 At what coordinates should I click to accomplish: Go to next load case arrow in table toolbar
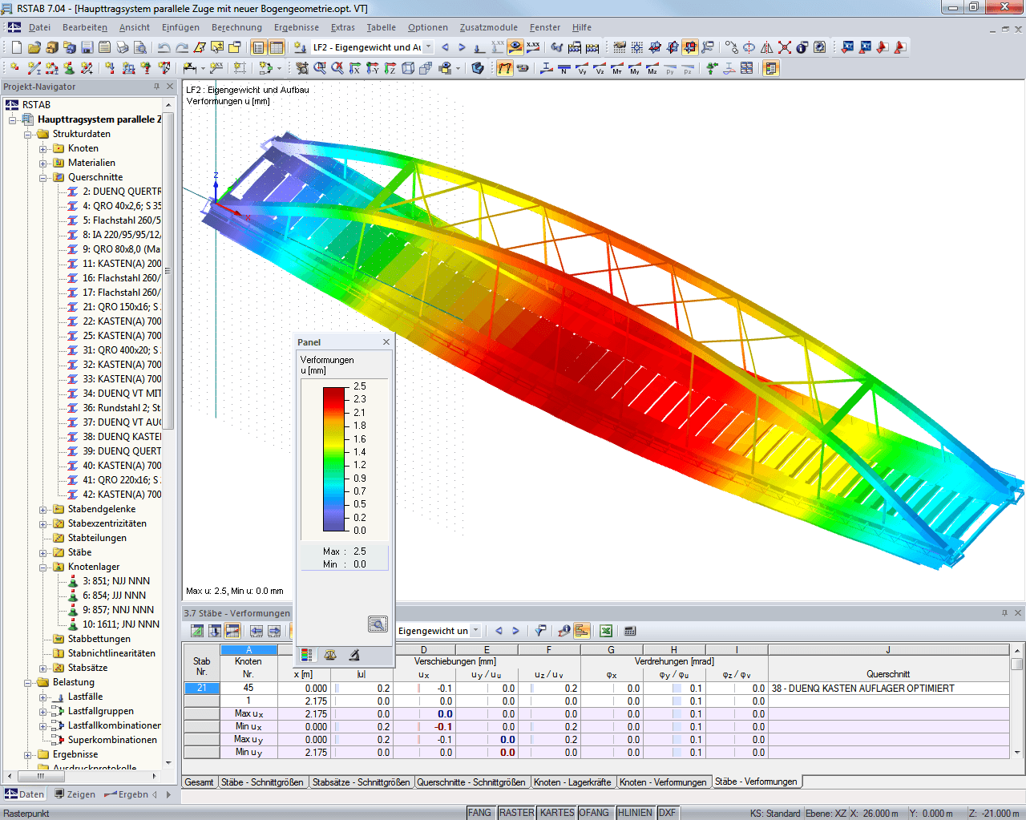pos(515,631)
